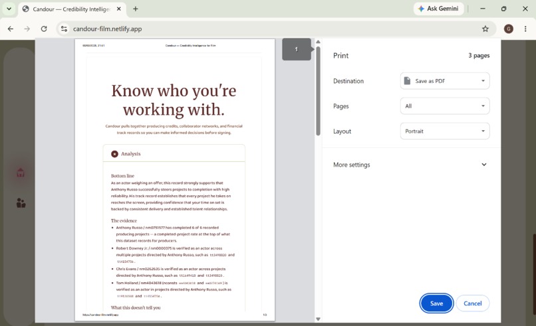The image size is (536, 326).
Task: Click the print preview page thumbnail
Action: [x=175, y=180]
